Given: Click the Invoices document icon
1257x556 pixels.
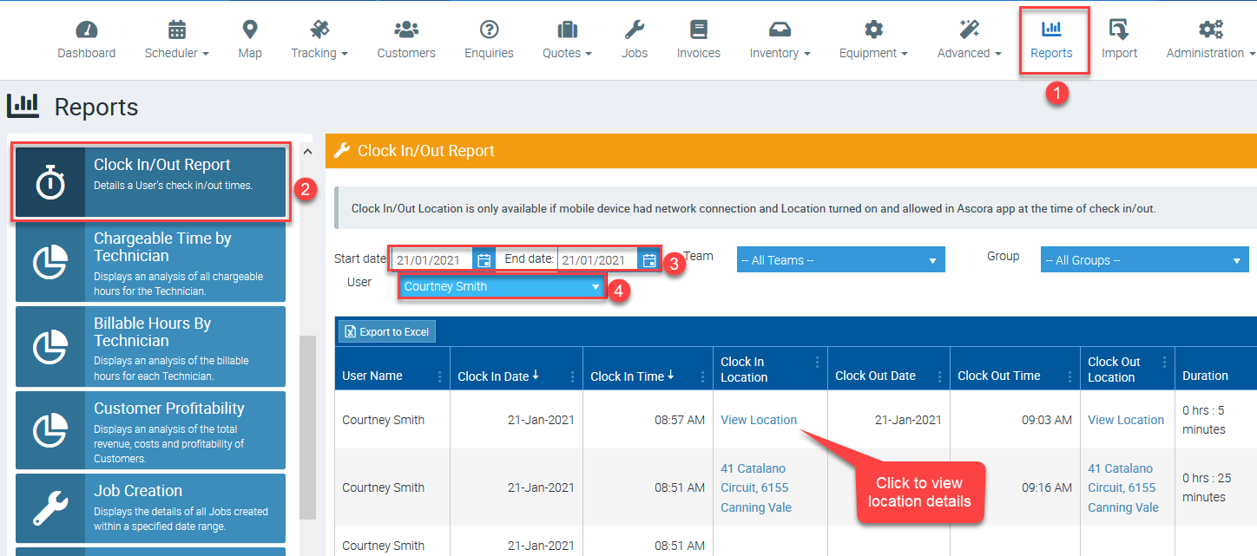Looking at the screenshot, I should 699,30.
